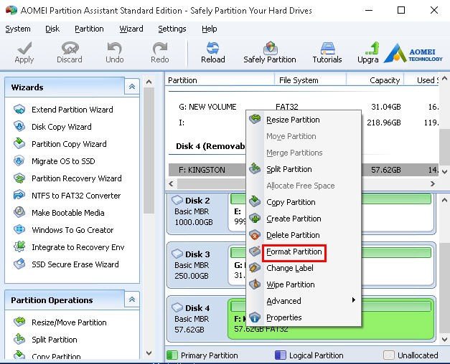Select the F: KINGSTON row

(304, 170)
